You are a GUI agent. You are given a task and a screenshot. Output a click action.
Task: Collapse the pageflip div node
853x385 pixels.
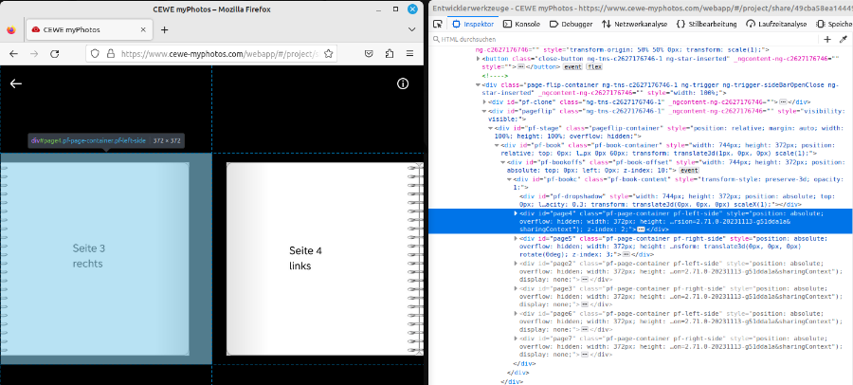pos(484,111)
